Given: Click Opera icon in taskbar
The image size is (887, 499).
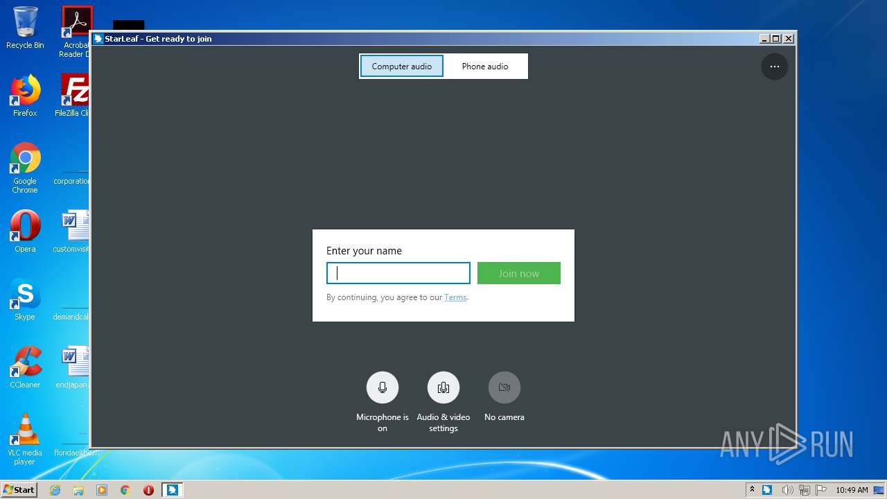Looking at the screenshot, I should [x=148, y=490].
